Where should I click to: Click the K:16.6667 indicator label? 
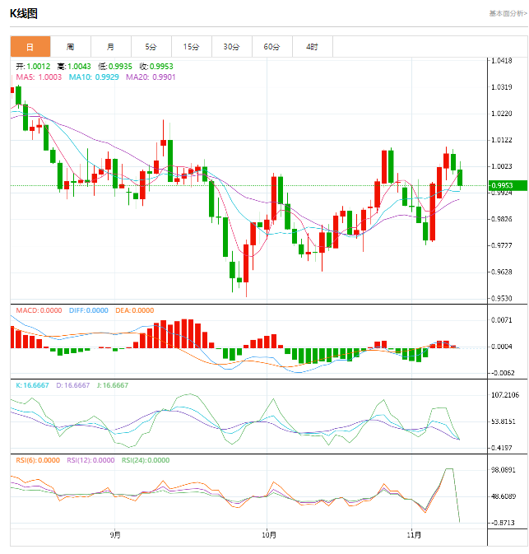tap(32, 385)
